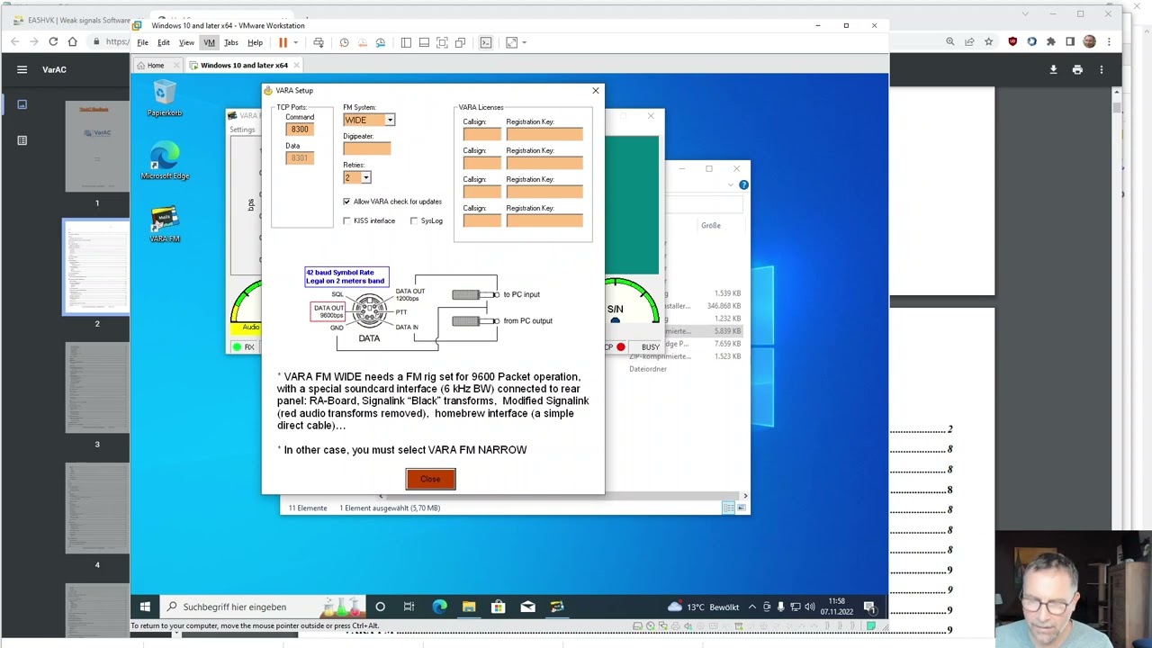Launch the VARA FM desktop shortcut
The width and height of the screenshot is (1152, 648).
click(x=165, y=225)
